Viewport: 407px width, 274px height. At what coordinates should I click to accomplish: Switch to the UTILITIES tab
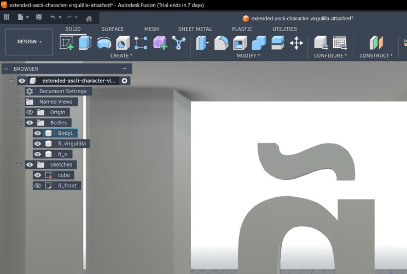tap(284, 29)
